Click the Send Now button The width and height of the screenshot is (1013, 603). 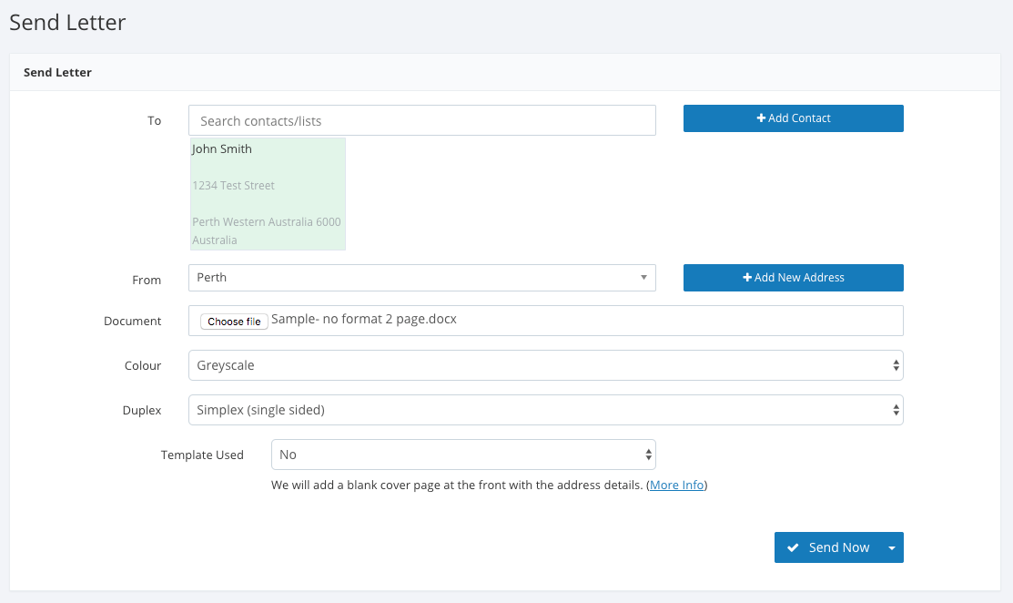[827, 547]
